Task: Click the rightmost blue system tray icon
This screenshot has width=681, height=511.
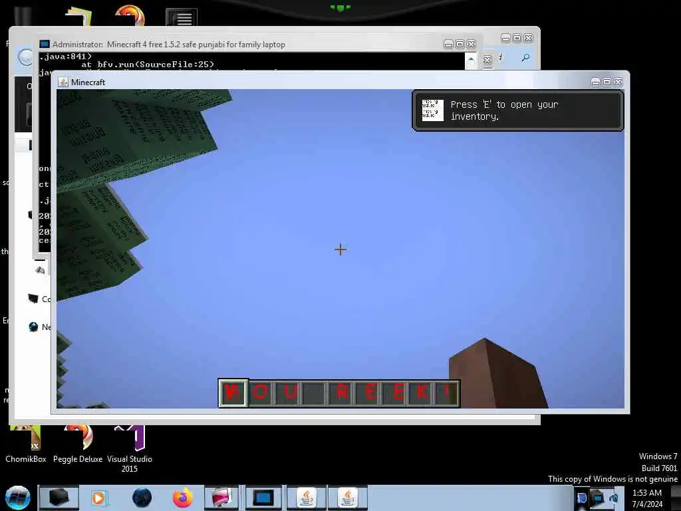Action: point(614,498)
